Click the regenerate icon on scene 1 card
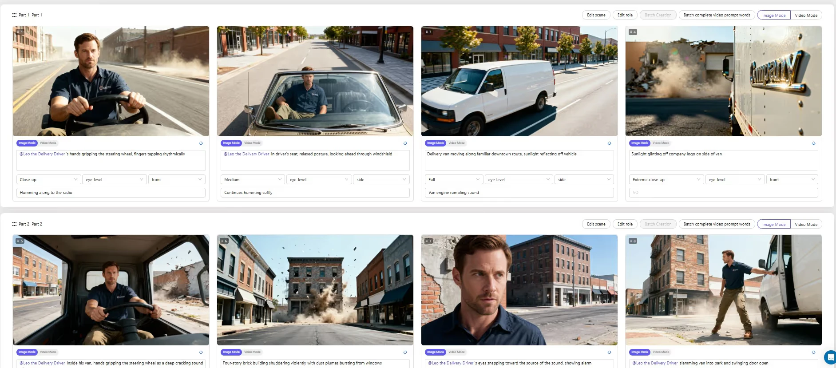The height and width of the screenshot is (368, 836). [x=201, y=143]
